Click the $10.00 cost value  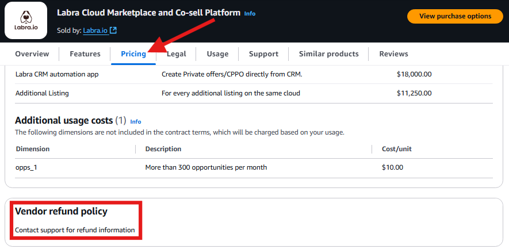pyautogui.click(x=392, y=168)
